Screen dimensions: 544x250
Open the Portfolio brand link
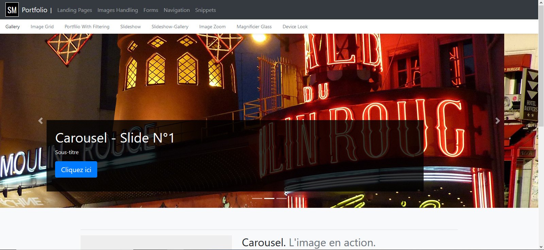34,10
